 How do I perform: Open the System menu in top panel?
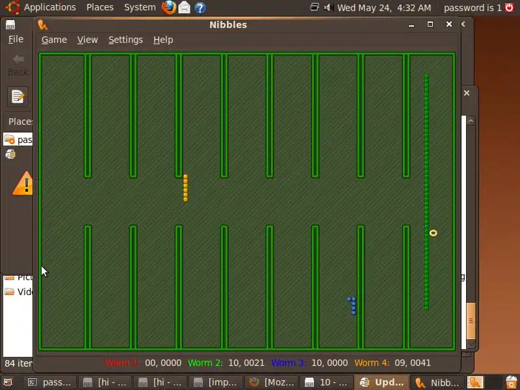click(140, 7)
